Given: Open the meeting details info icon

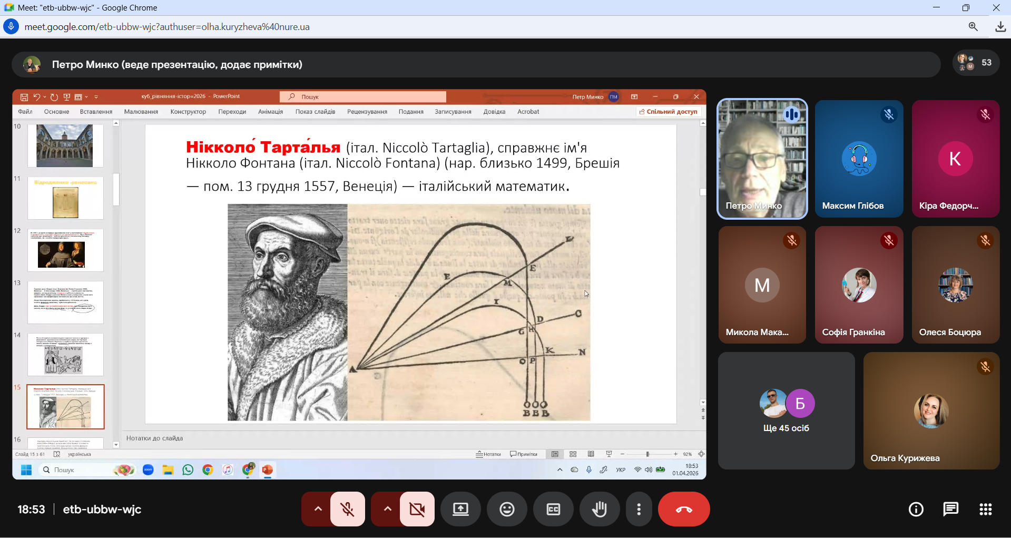Looking at the screenshot, I should (916, 509).
